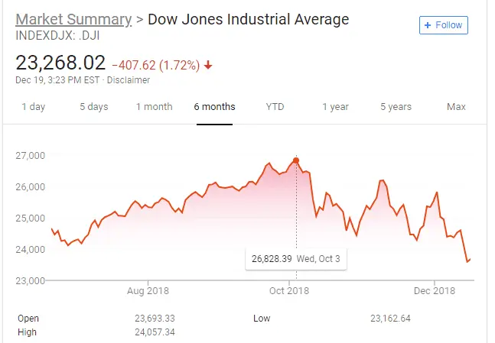Click the Oct 2018 axis label
Image resolution: width=495 pixels, height=343 pixels.
click(x=288, y=290)
